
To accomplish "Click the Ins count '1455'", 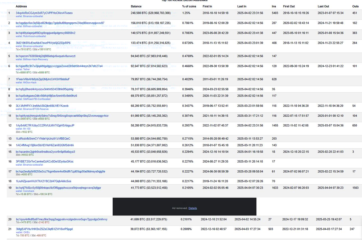I will (275, 125).
